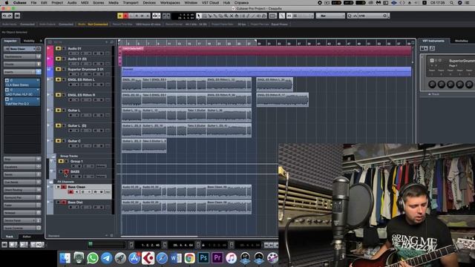Screen dimensions: 475x267
Task: Open Finder from the Dock
Action: (x=65, y=258)
